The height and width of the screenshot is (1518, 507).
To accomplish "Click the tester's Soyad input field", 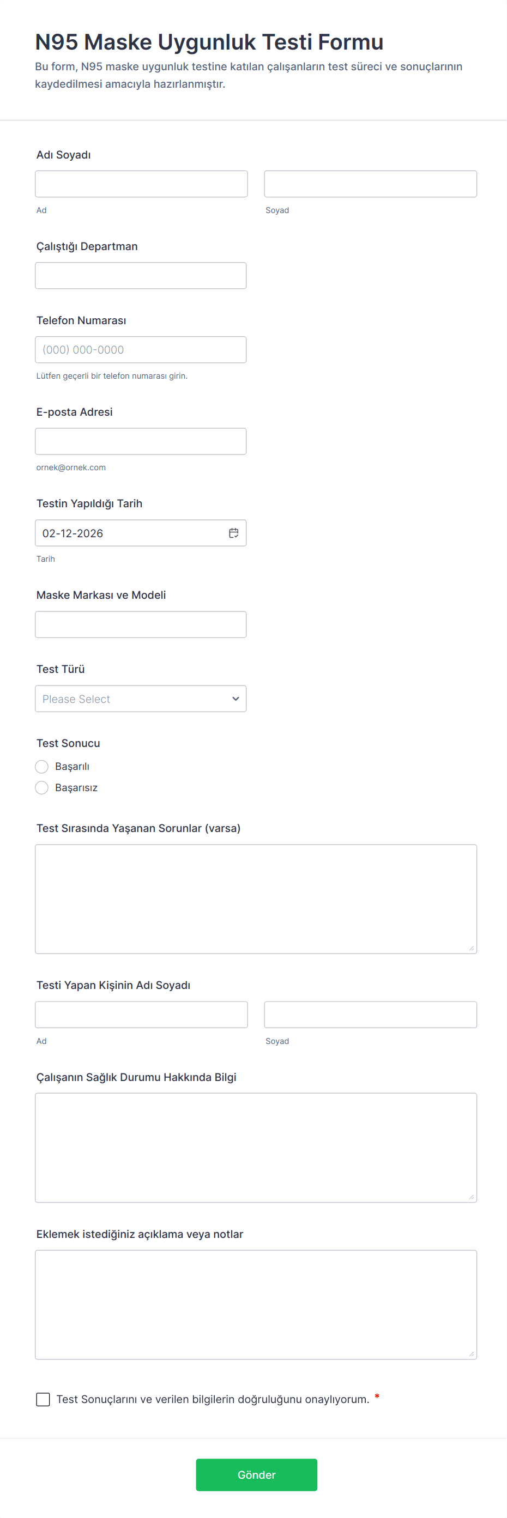I will (370, 1014).
